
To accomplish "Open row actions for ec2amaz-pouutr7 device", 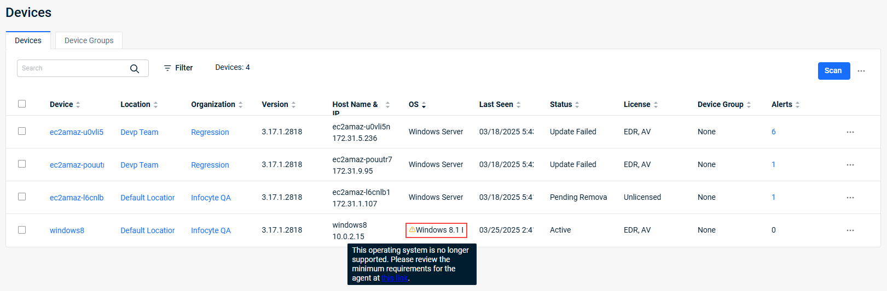I will pos(850,165).
